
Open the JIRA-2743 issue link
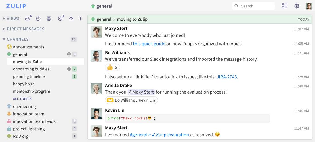pyautogui.click(x=227, y=77)
